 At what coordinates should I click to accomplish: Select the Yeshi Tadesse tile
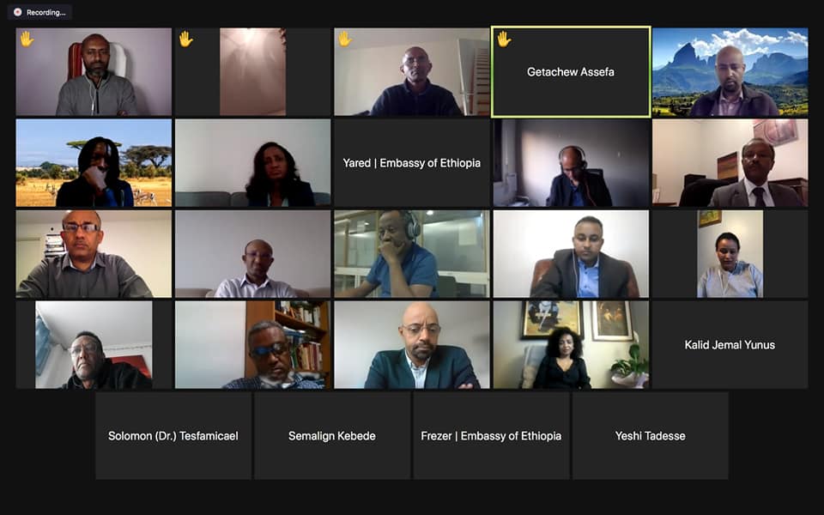click(650, 436)
